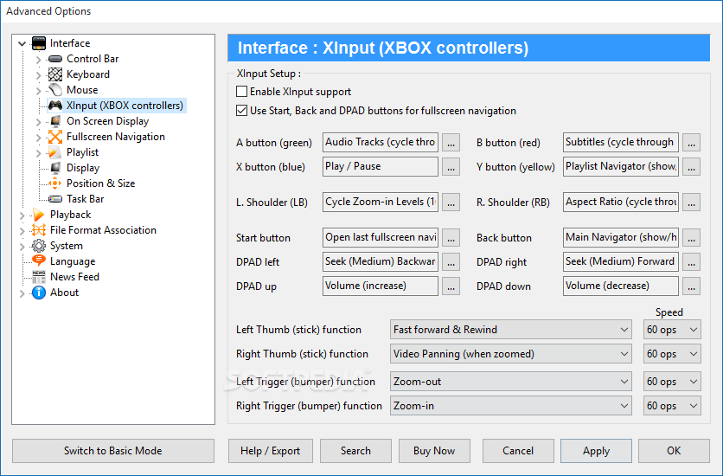
Task: Enable XInput support checkbox
Action: (x=241, y=92)
